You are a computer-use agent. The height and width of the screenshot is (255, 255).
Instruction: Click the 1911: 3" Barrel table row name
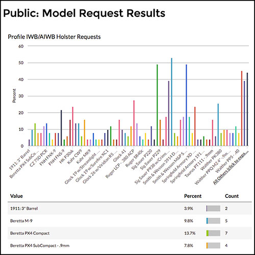(24, 209)
